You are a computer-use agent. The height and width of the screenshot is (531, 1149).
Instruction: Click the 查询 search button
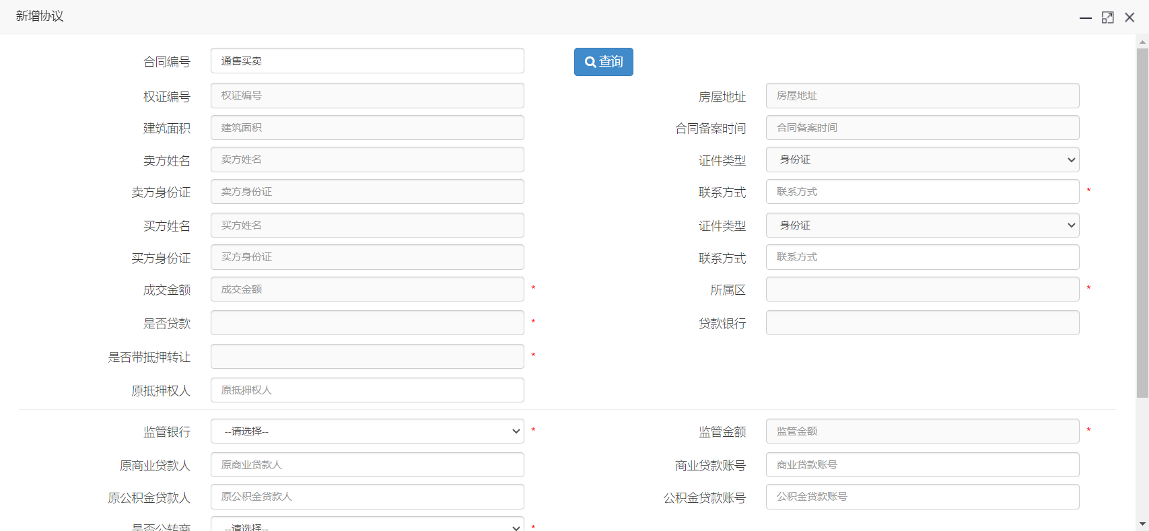pos(603,62)
